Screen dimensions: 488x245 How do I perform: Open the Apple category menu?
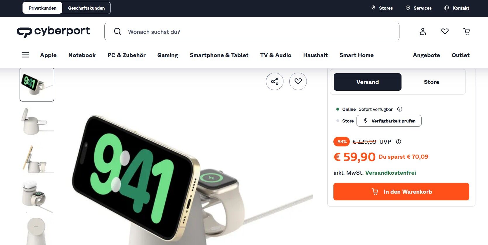coord(48,55)
